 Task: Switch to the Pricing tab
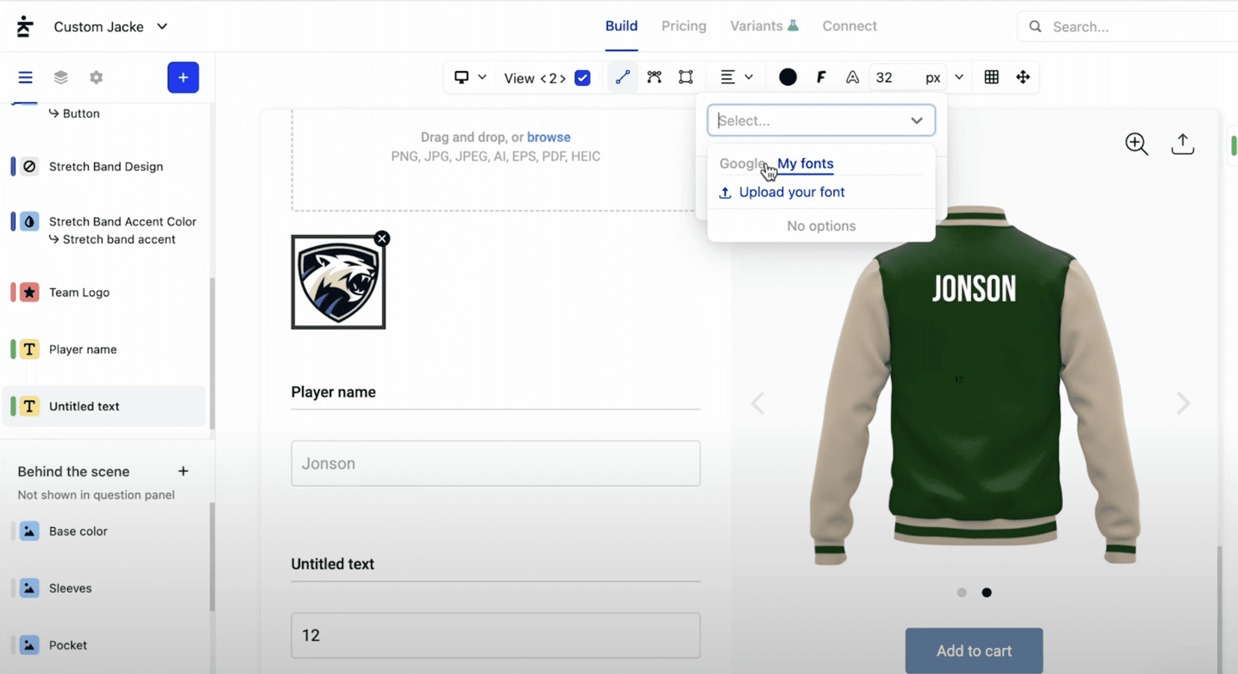click(x=684, y=26)
